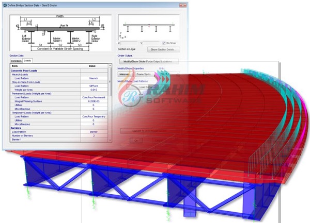Select the ConcPour Permanent value cell
Screen dimensions: 310x223
94,97
